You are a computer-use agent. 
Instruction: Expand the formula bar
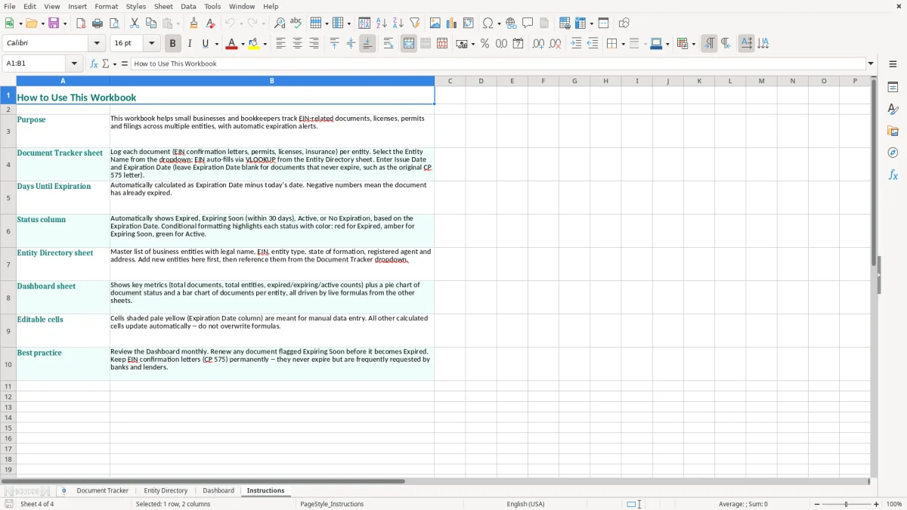click(x=871, y=64)
